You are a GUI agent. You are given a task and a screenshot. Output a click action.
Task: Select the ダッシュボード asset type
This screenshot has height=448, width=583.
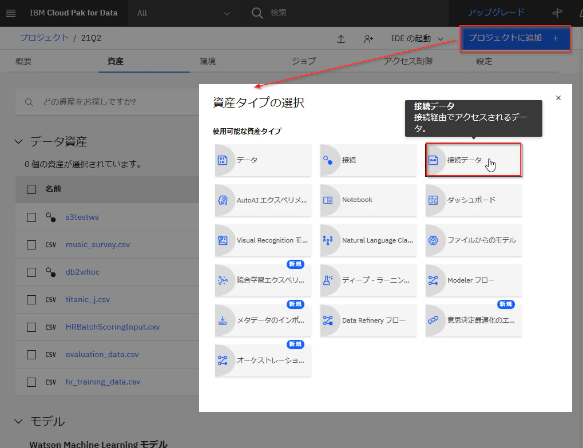[473, 200]
